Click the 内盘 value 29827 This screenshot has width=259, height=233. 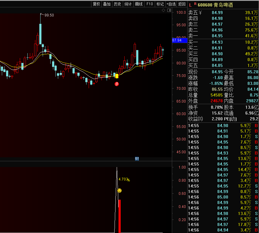(252, 101)
